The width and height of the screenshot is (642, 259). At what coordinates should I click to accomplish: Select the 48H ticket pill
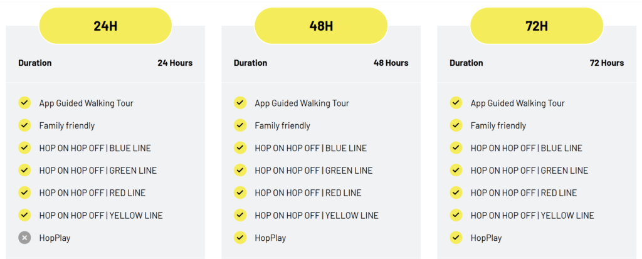coord(321,26)
